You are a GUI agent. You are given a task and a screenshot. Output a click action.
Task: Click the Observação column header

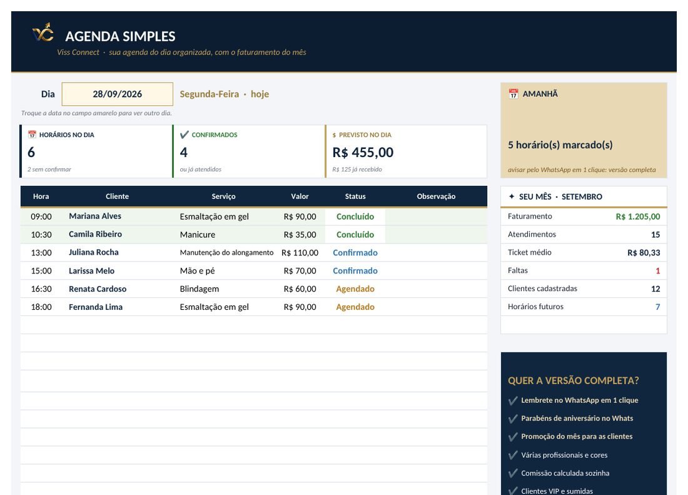(x=436, y=196)
